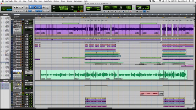Viewport: 196px width, 110px height.
Task: Toggle Tab to Transients button
Action: tap(30, 11)
